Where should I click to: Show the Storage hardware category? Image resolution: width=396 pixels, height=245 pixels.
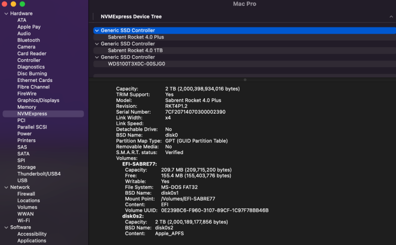click(26, 167)
